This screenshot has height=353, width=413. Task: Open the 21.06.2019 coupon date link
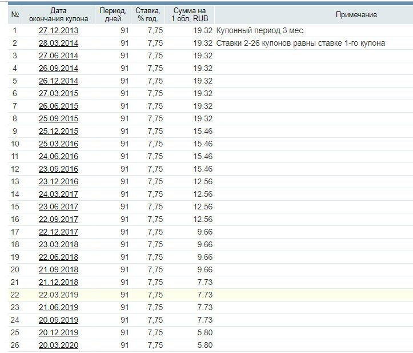[58, 307]
